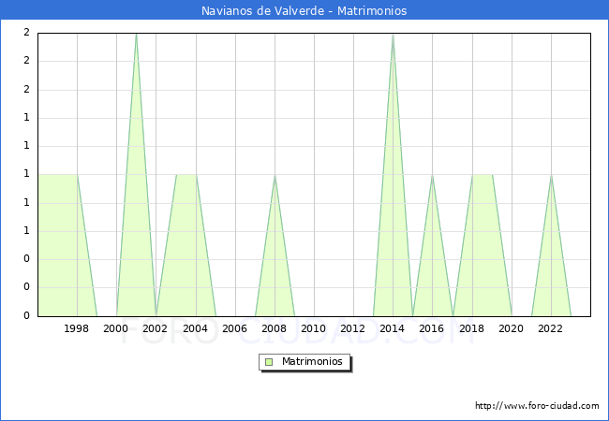Click the 2008 data peak in the chart

tap(275, 175)
